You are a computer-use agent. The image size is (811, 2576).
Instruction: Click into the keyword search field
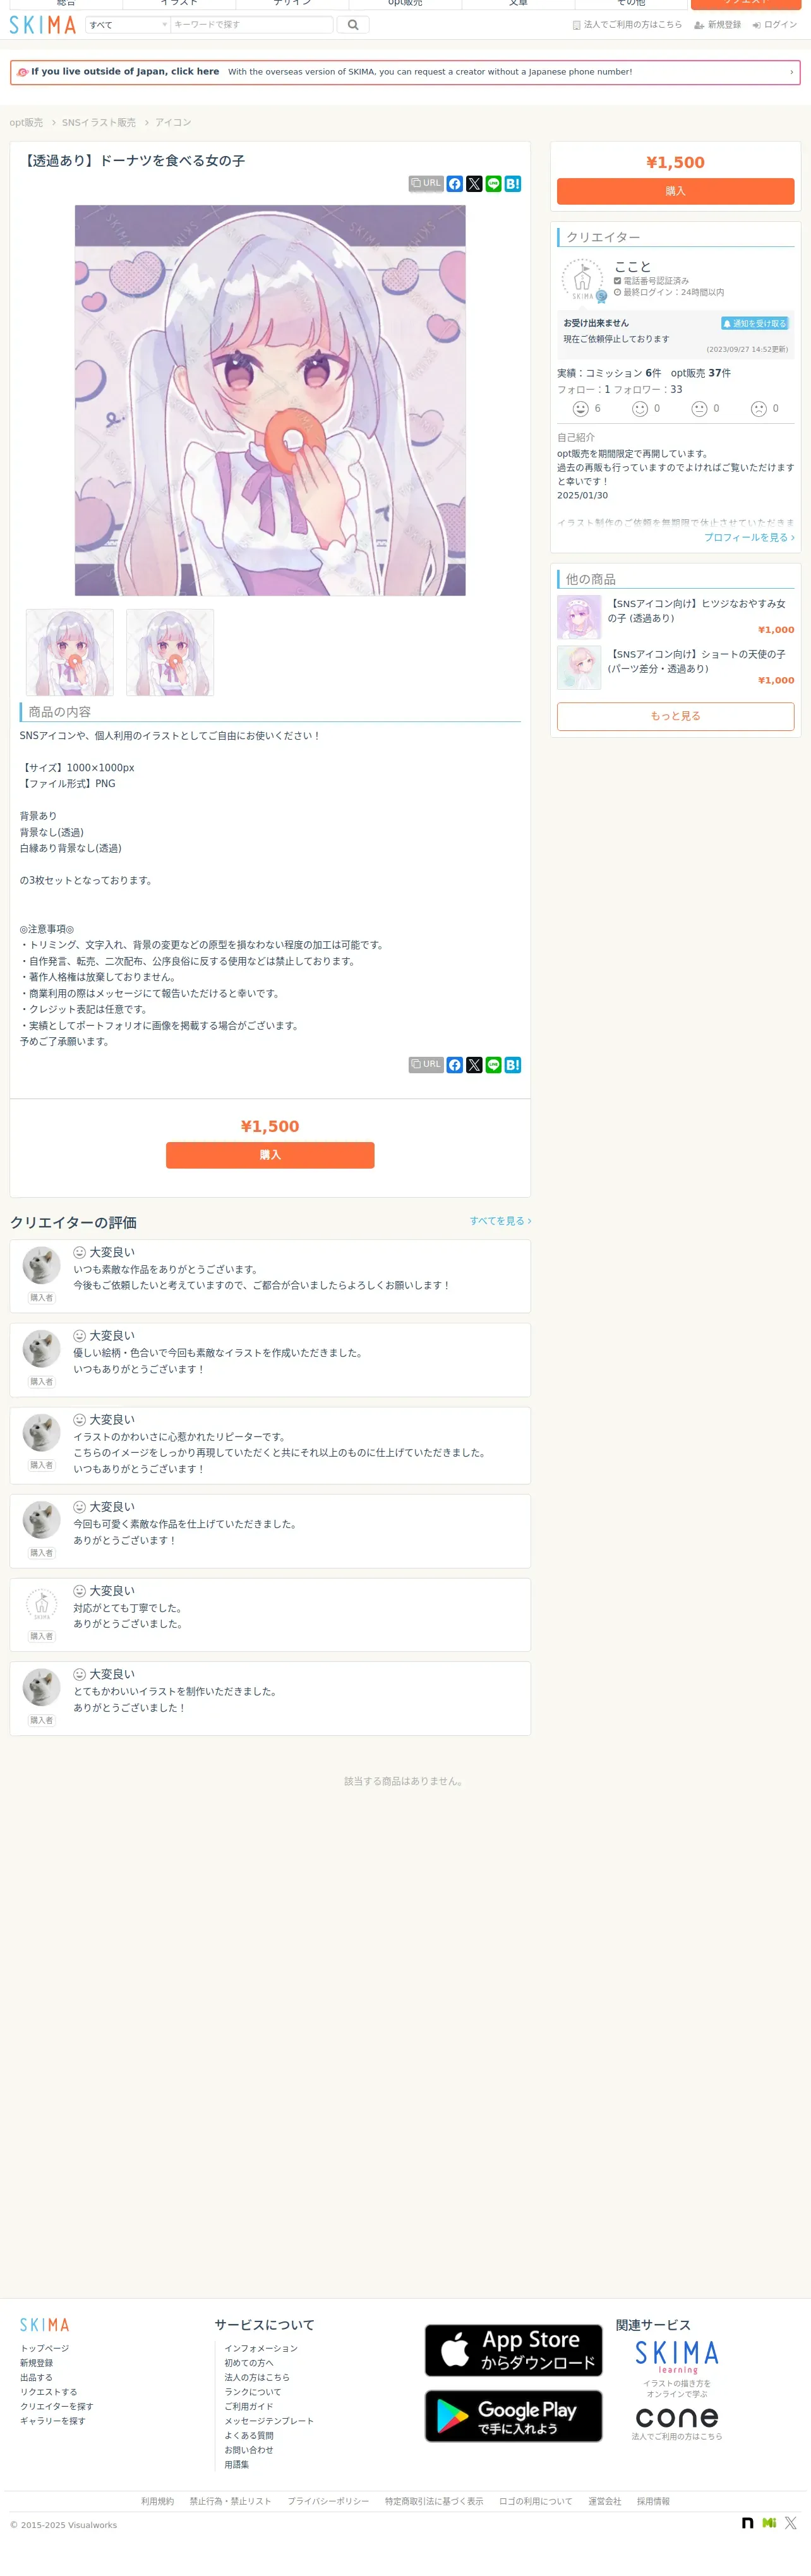(251, 25)
